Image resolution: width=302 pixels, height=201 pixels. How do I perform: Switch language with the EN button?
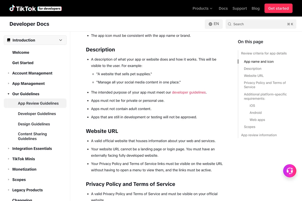214,24
